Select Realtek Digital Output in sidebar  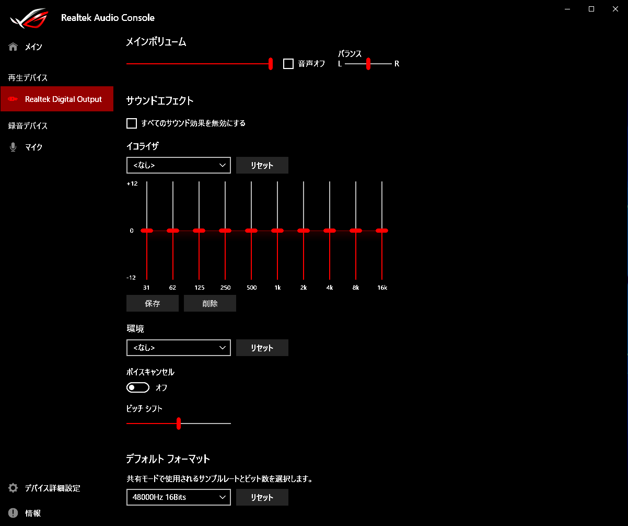(56, 99)
